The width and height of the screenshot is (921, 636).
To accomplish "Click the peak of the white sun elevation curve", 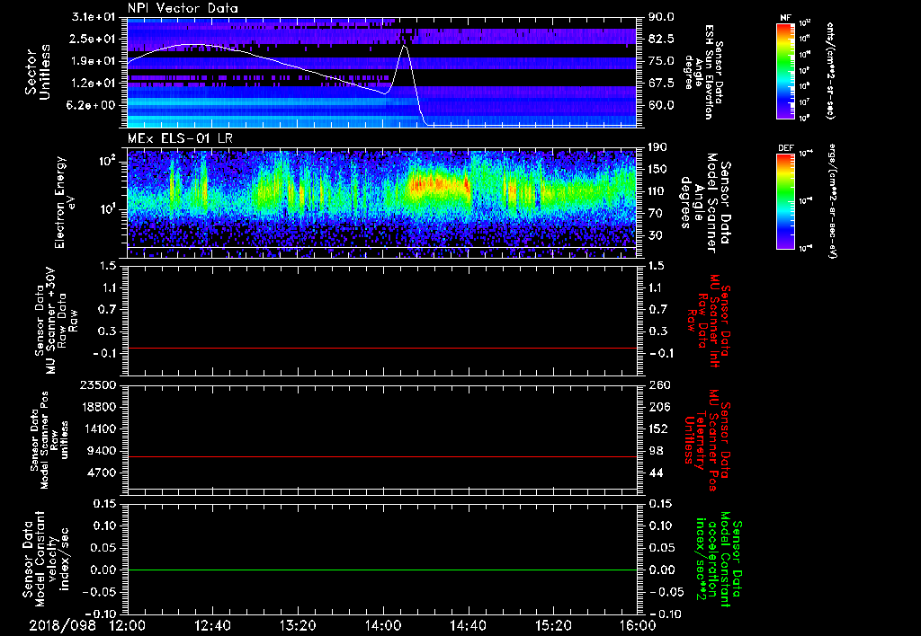I will tap(405, 46).
